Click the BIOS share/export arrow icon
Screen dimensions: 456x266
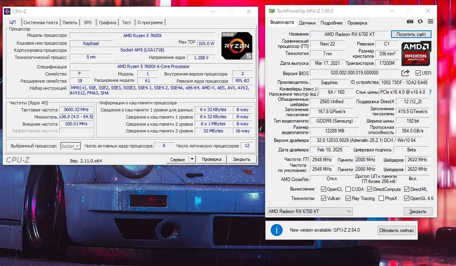(x=405, y=73)
